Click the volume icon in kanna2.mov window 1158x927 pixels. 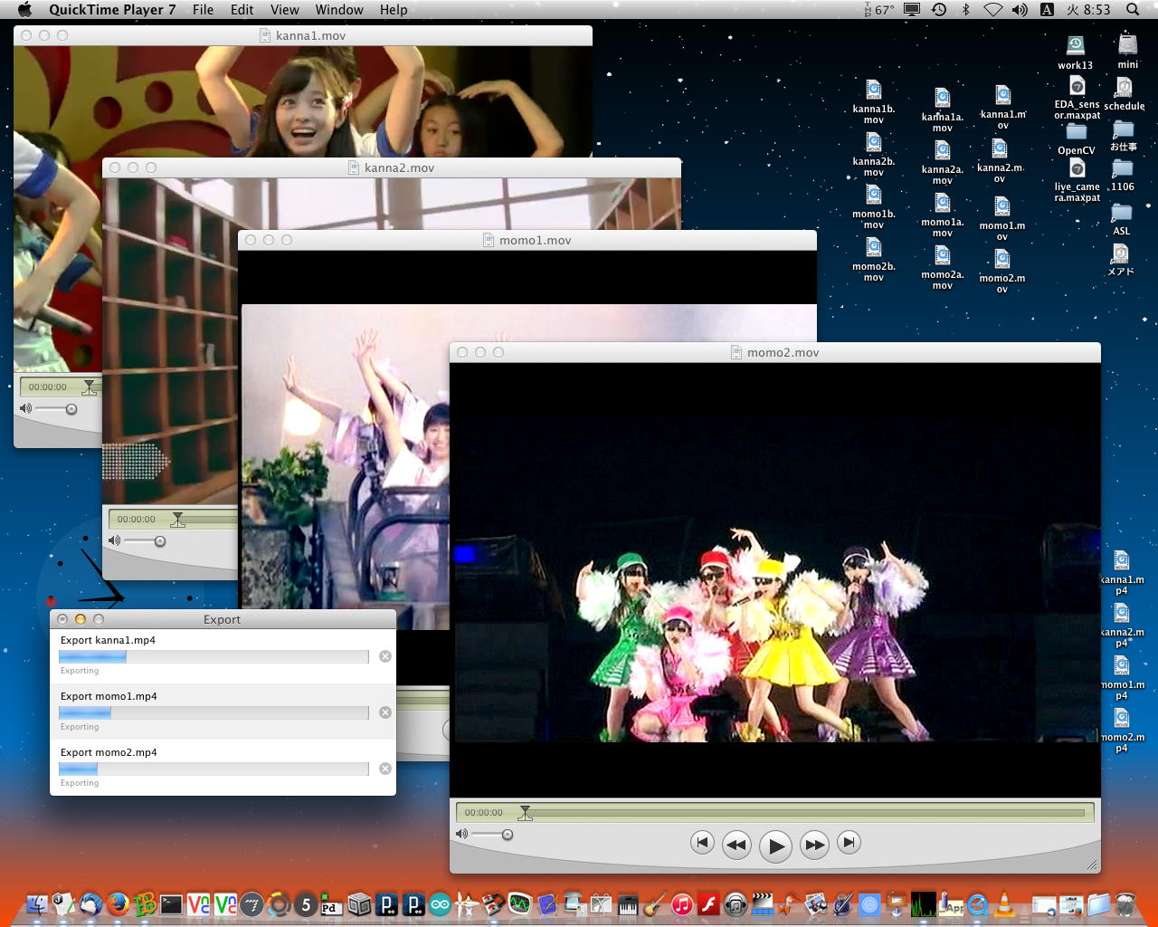point(114,541)
